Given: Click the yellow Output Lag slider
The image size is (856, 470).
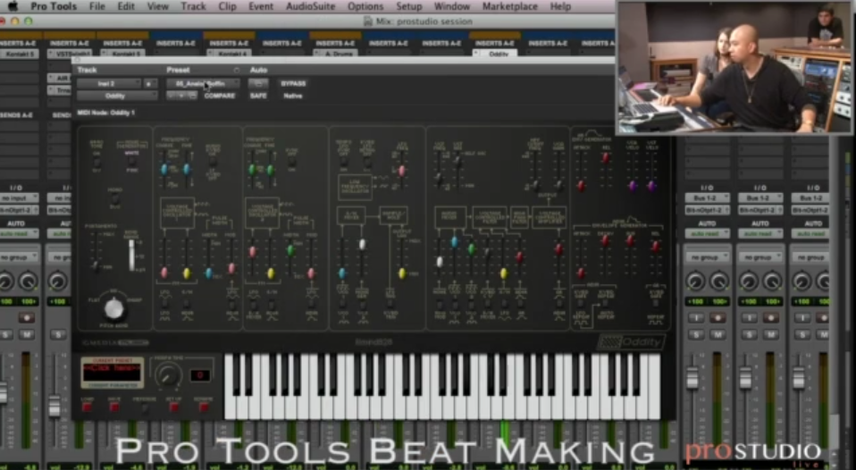Looking at the screenshot, I should [x=402, y=273].
